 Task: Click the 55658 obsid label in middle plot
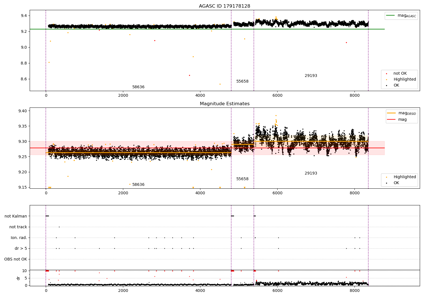(x=242, y=179)
